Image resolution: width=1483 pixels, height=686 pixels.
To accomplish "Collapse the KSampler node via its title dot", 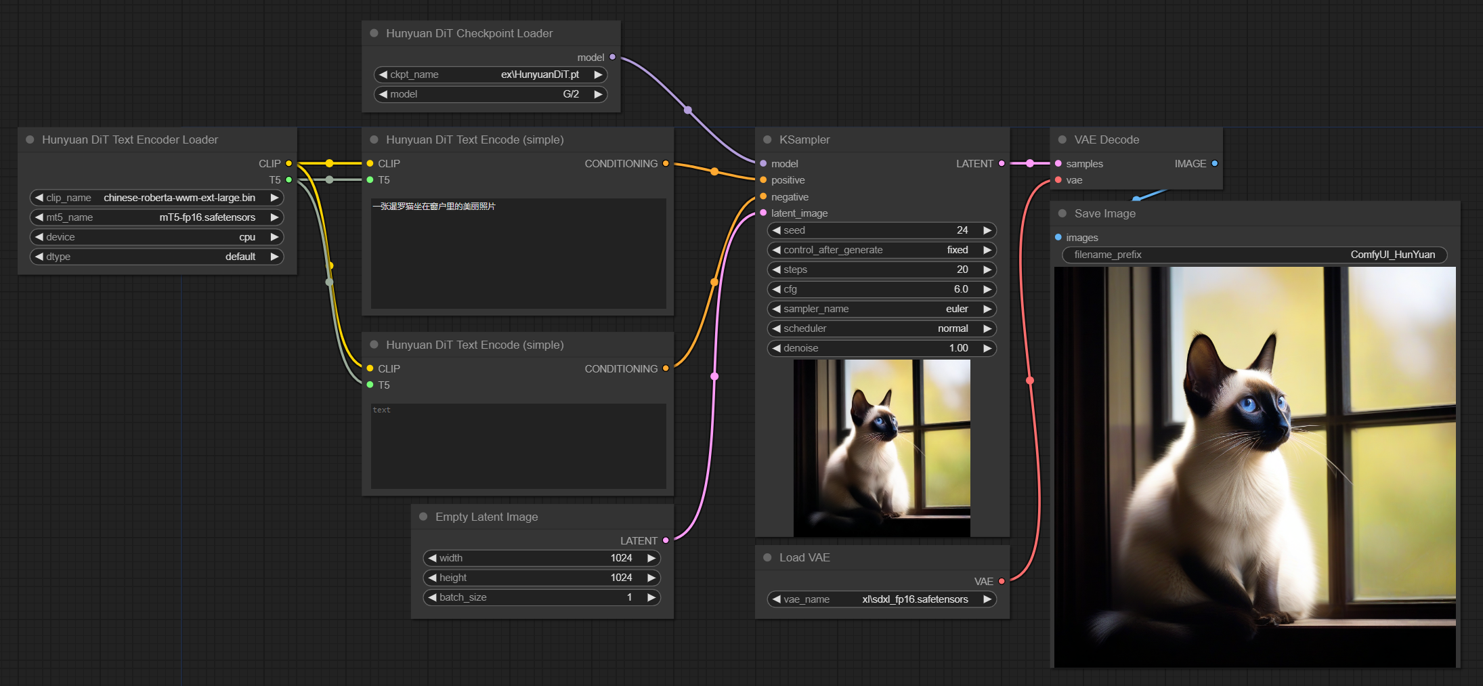I will 767,140.
